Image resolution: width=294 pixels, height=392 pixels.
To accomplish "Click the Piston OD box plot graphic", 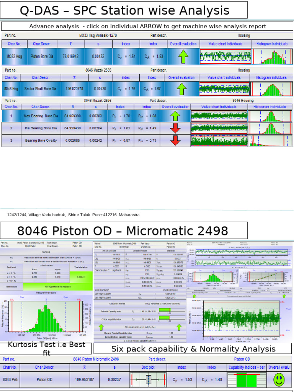I will [148, 379].
